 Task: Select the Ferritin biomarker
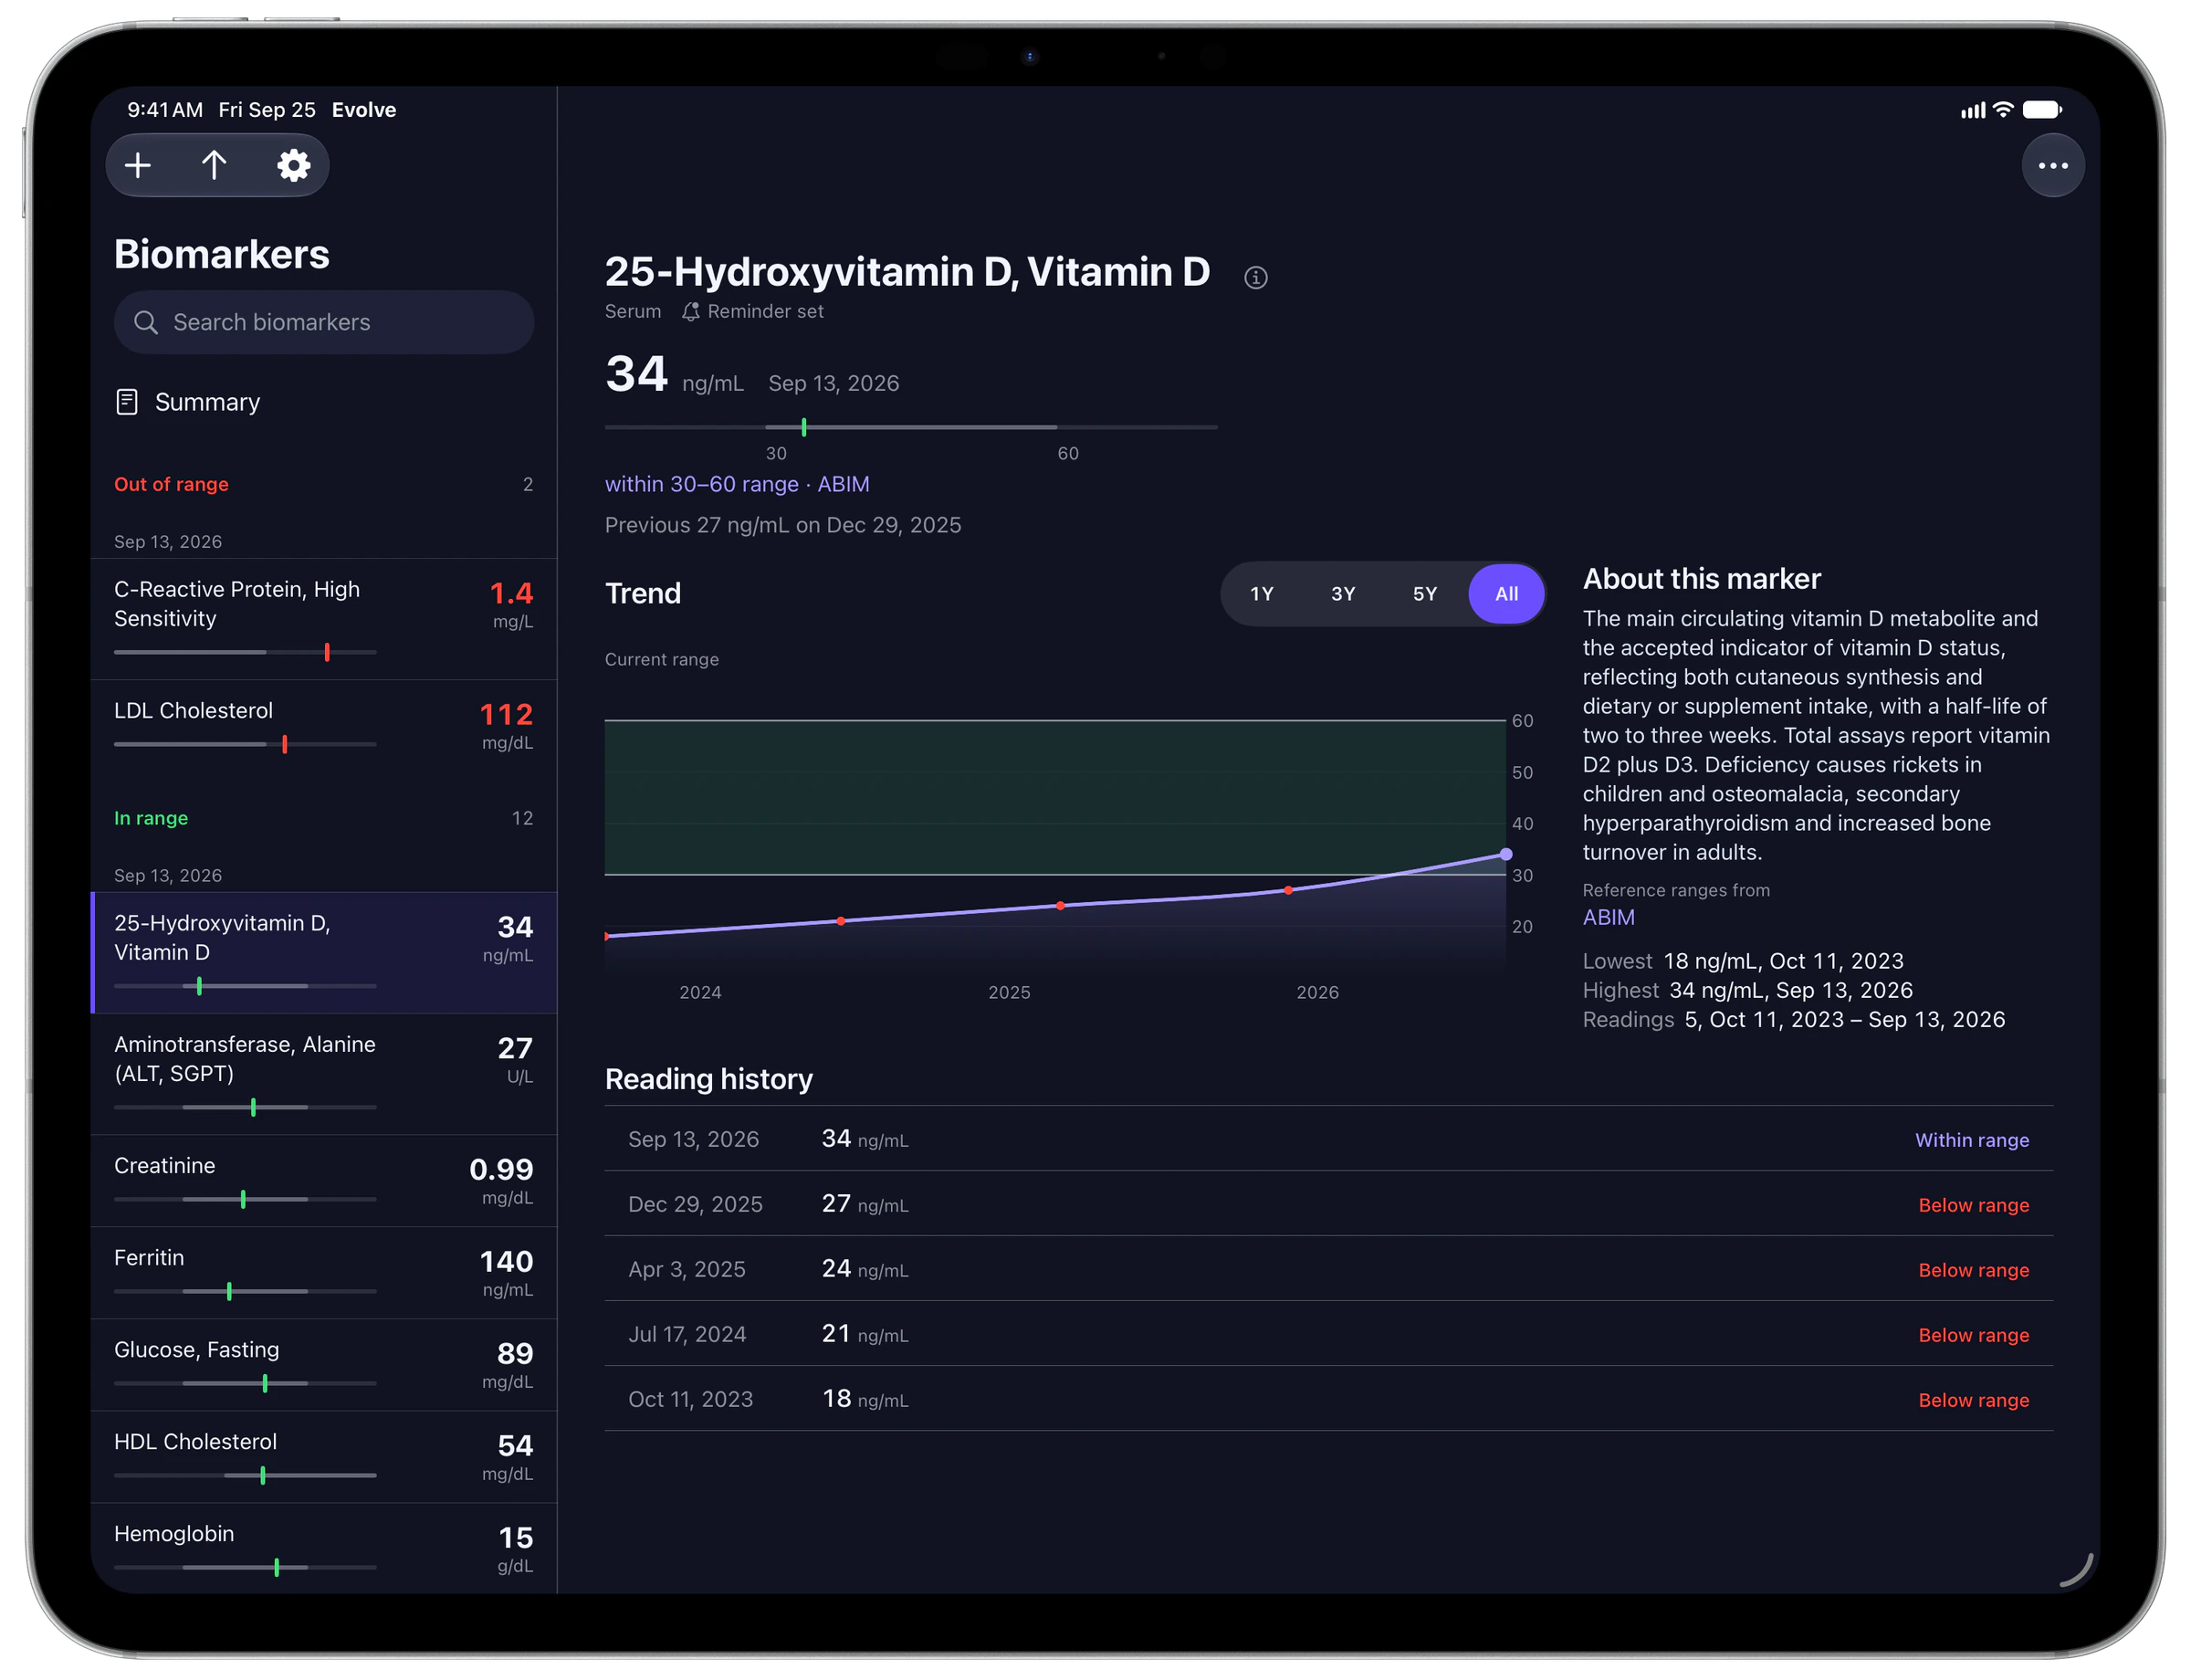(x=324, y=1273)
